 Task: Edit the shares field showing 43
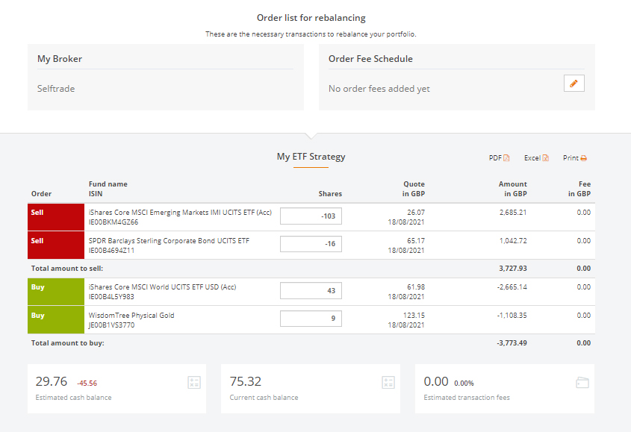pyautogui.click(x=311, y=290)
